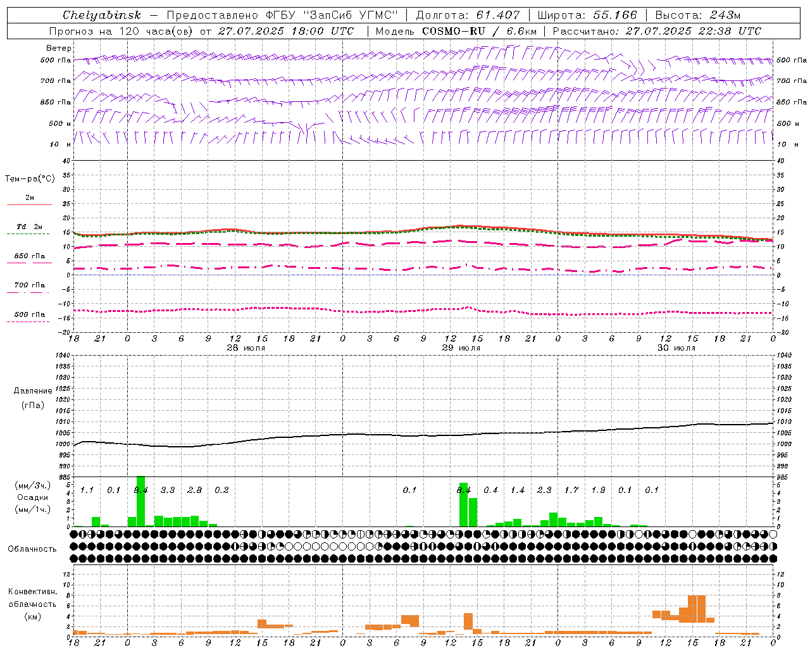
Task: Click the Осадки precipitation label
Action: click(32, 497)
